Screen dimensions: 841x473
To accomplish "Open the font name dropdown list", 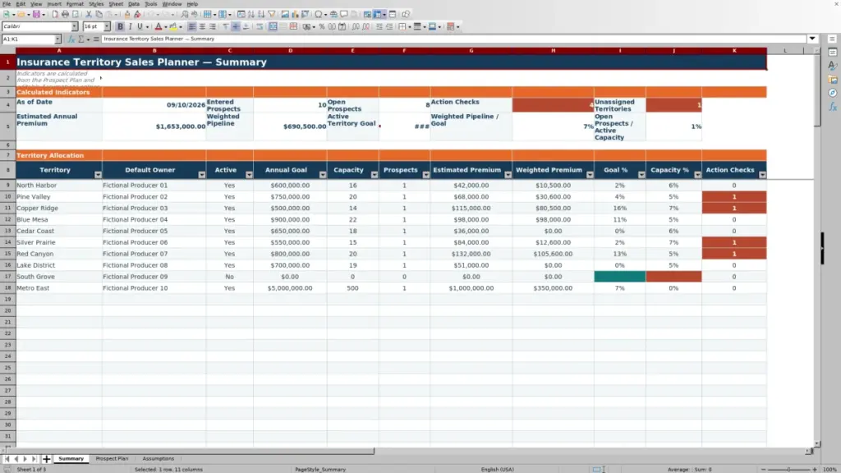I will [x=75, y=26].
